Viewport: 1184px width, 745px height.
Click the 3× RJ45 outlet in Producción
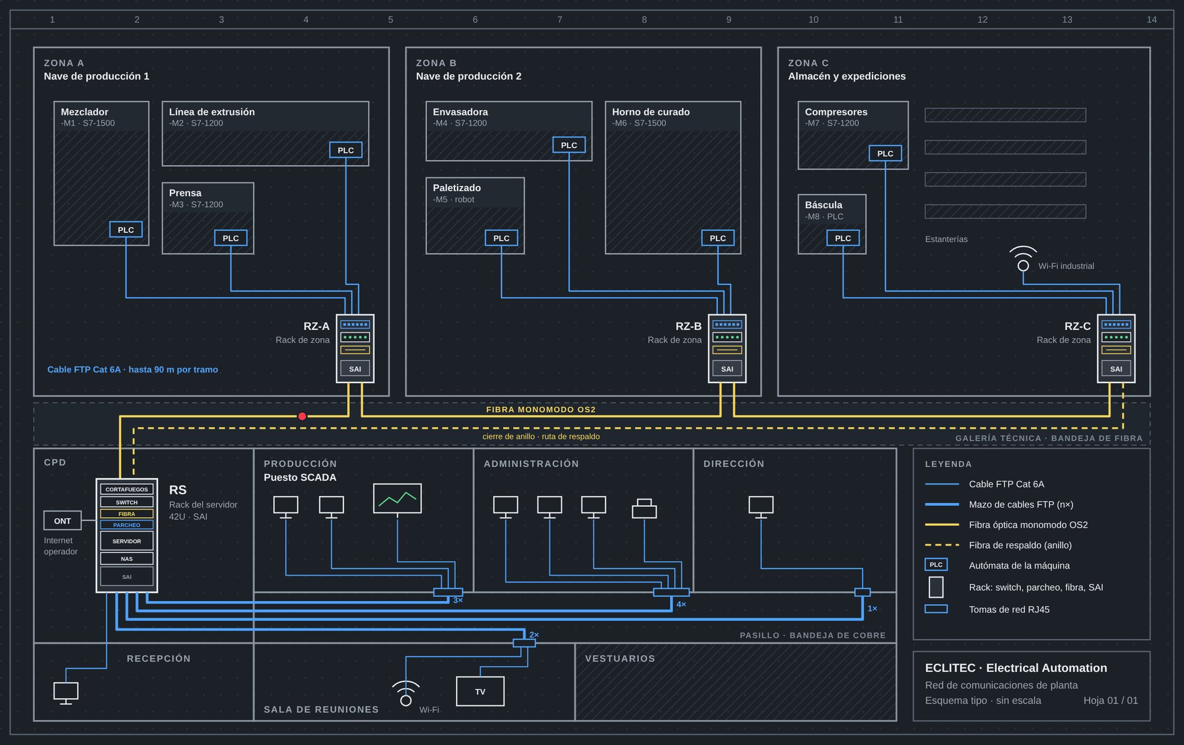pyautogui.click(x=448, y=592)
